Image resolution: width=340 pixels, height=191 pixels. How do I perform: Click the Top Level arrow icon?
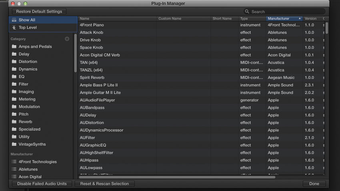pos(14,28)
